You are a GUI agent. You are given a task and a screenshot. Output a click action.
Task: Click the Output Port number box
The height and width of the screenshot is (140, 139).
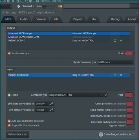pos(129,53)
